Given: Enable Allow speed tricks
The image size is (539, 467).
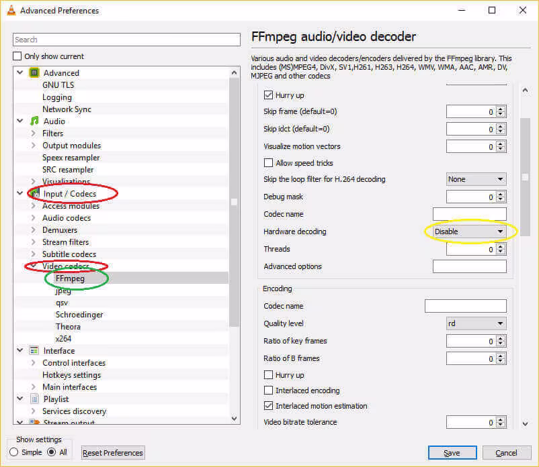Looking at the screenshot, I should [268, 162].
